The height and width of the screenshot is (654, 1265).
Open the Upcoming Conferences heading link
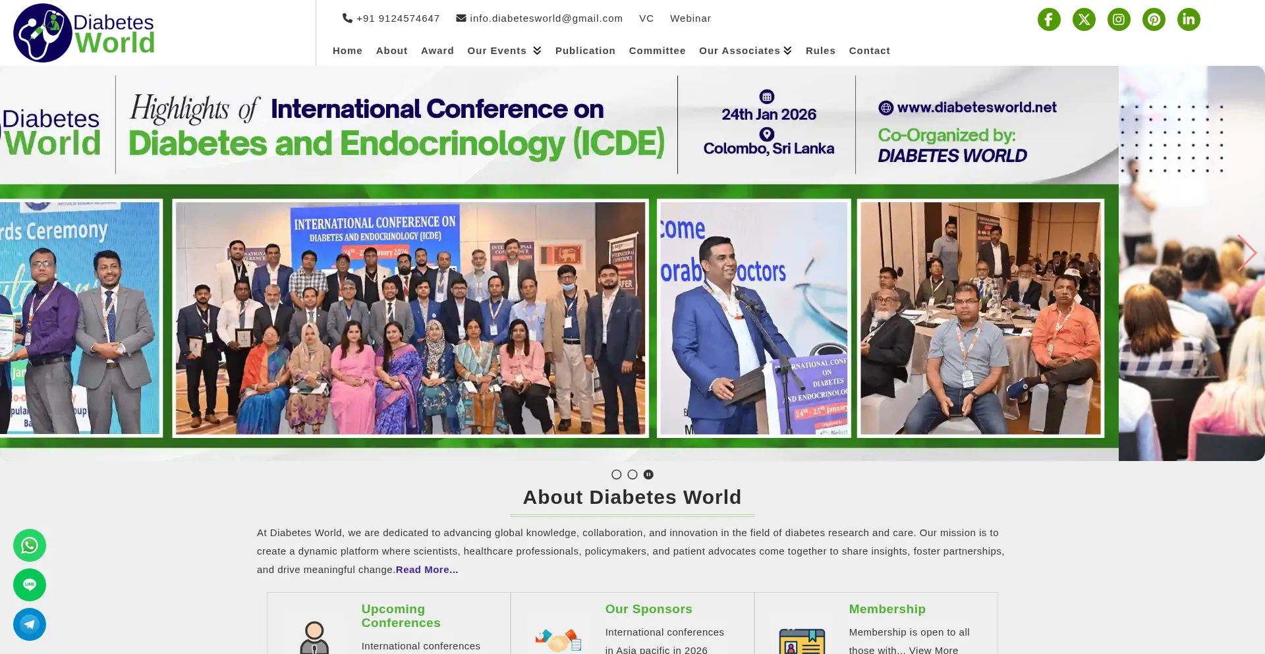coord(401,616)
